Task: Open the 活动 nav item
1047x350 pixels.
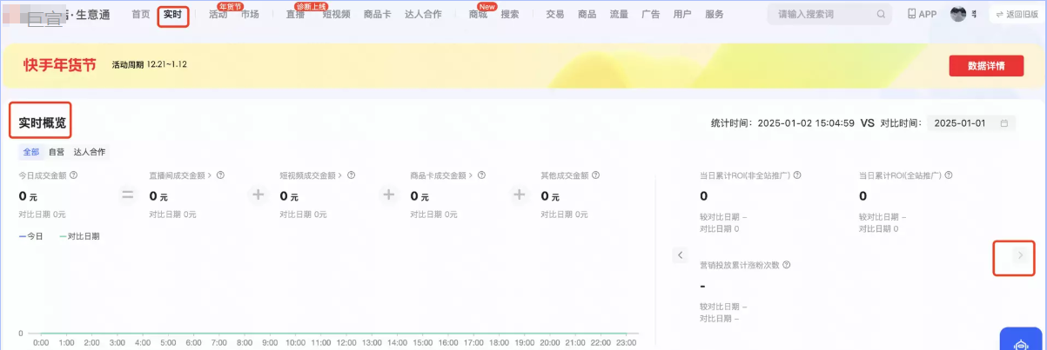Action: [218, 15]
